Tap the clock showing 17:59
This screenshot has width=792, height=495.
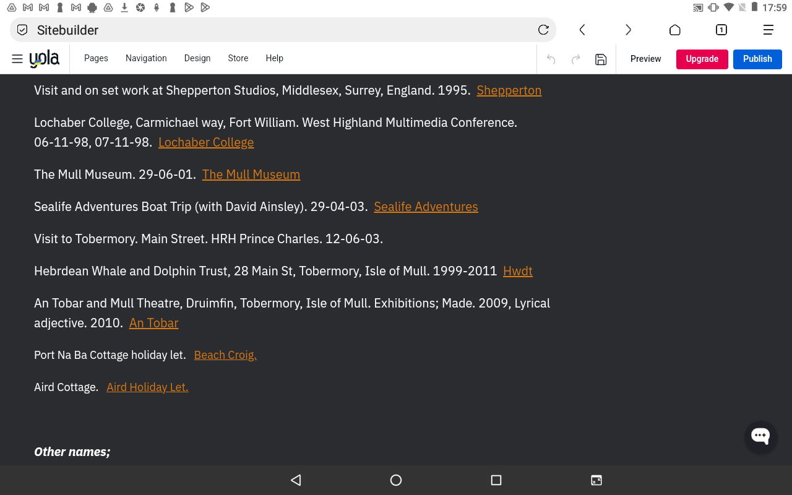coord(775,8)
